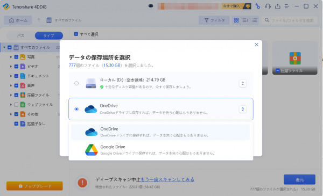This screenshot has width=323, height=196.
Task: Click the support headset icon in title bar
Action: [268, 6]
